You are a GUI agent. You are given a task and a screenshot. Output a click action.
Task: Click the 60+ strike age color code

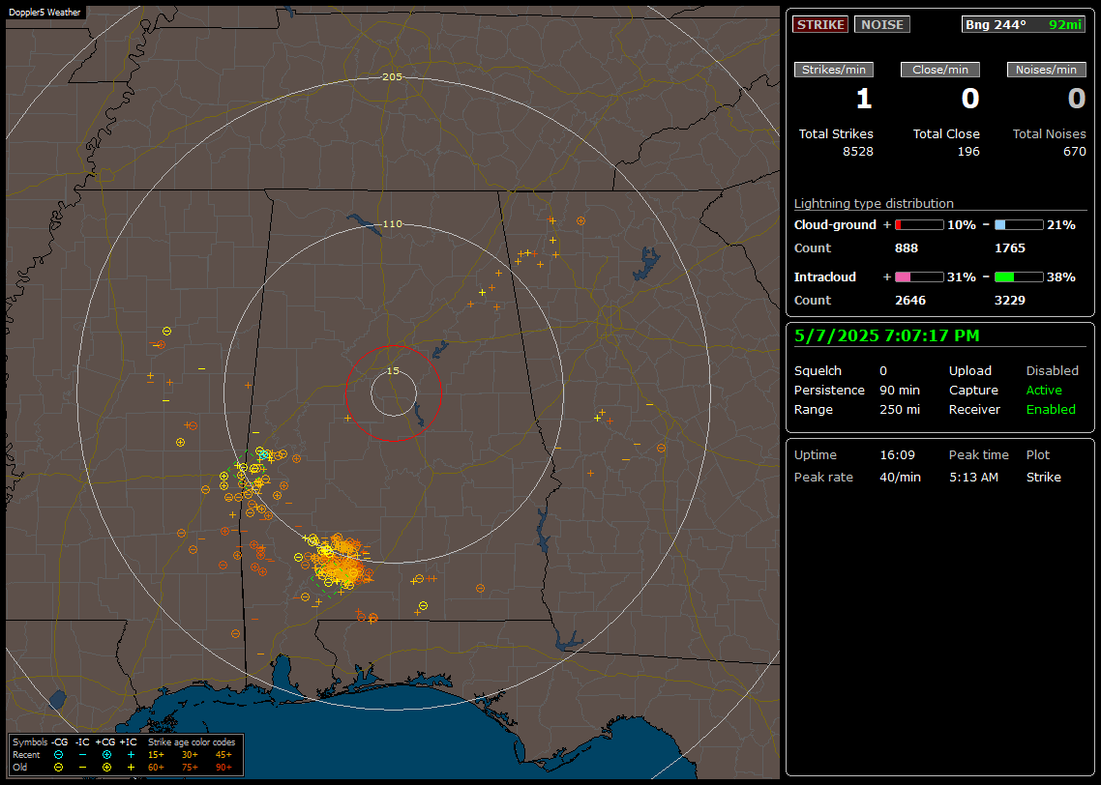[156, 768]
